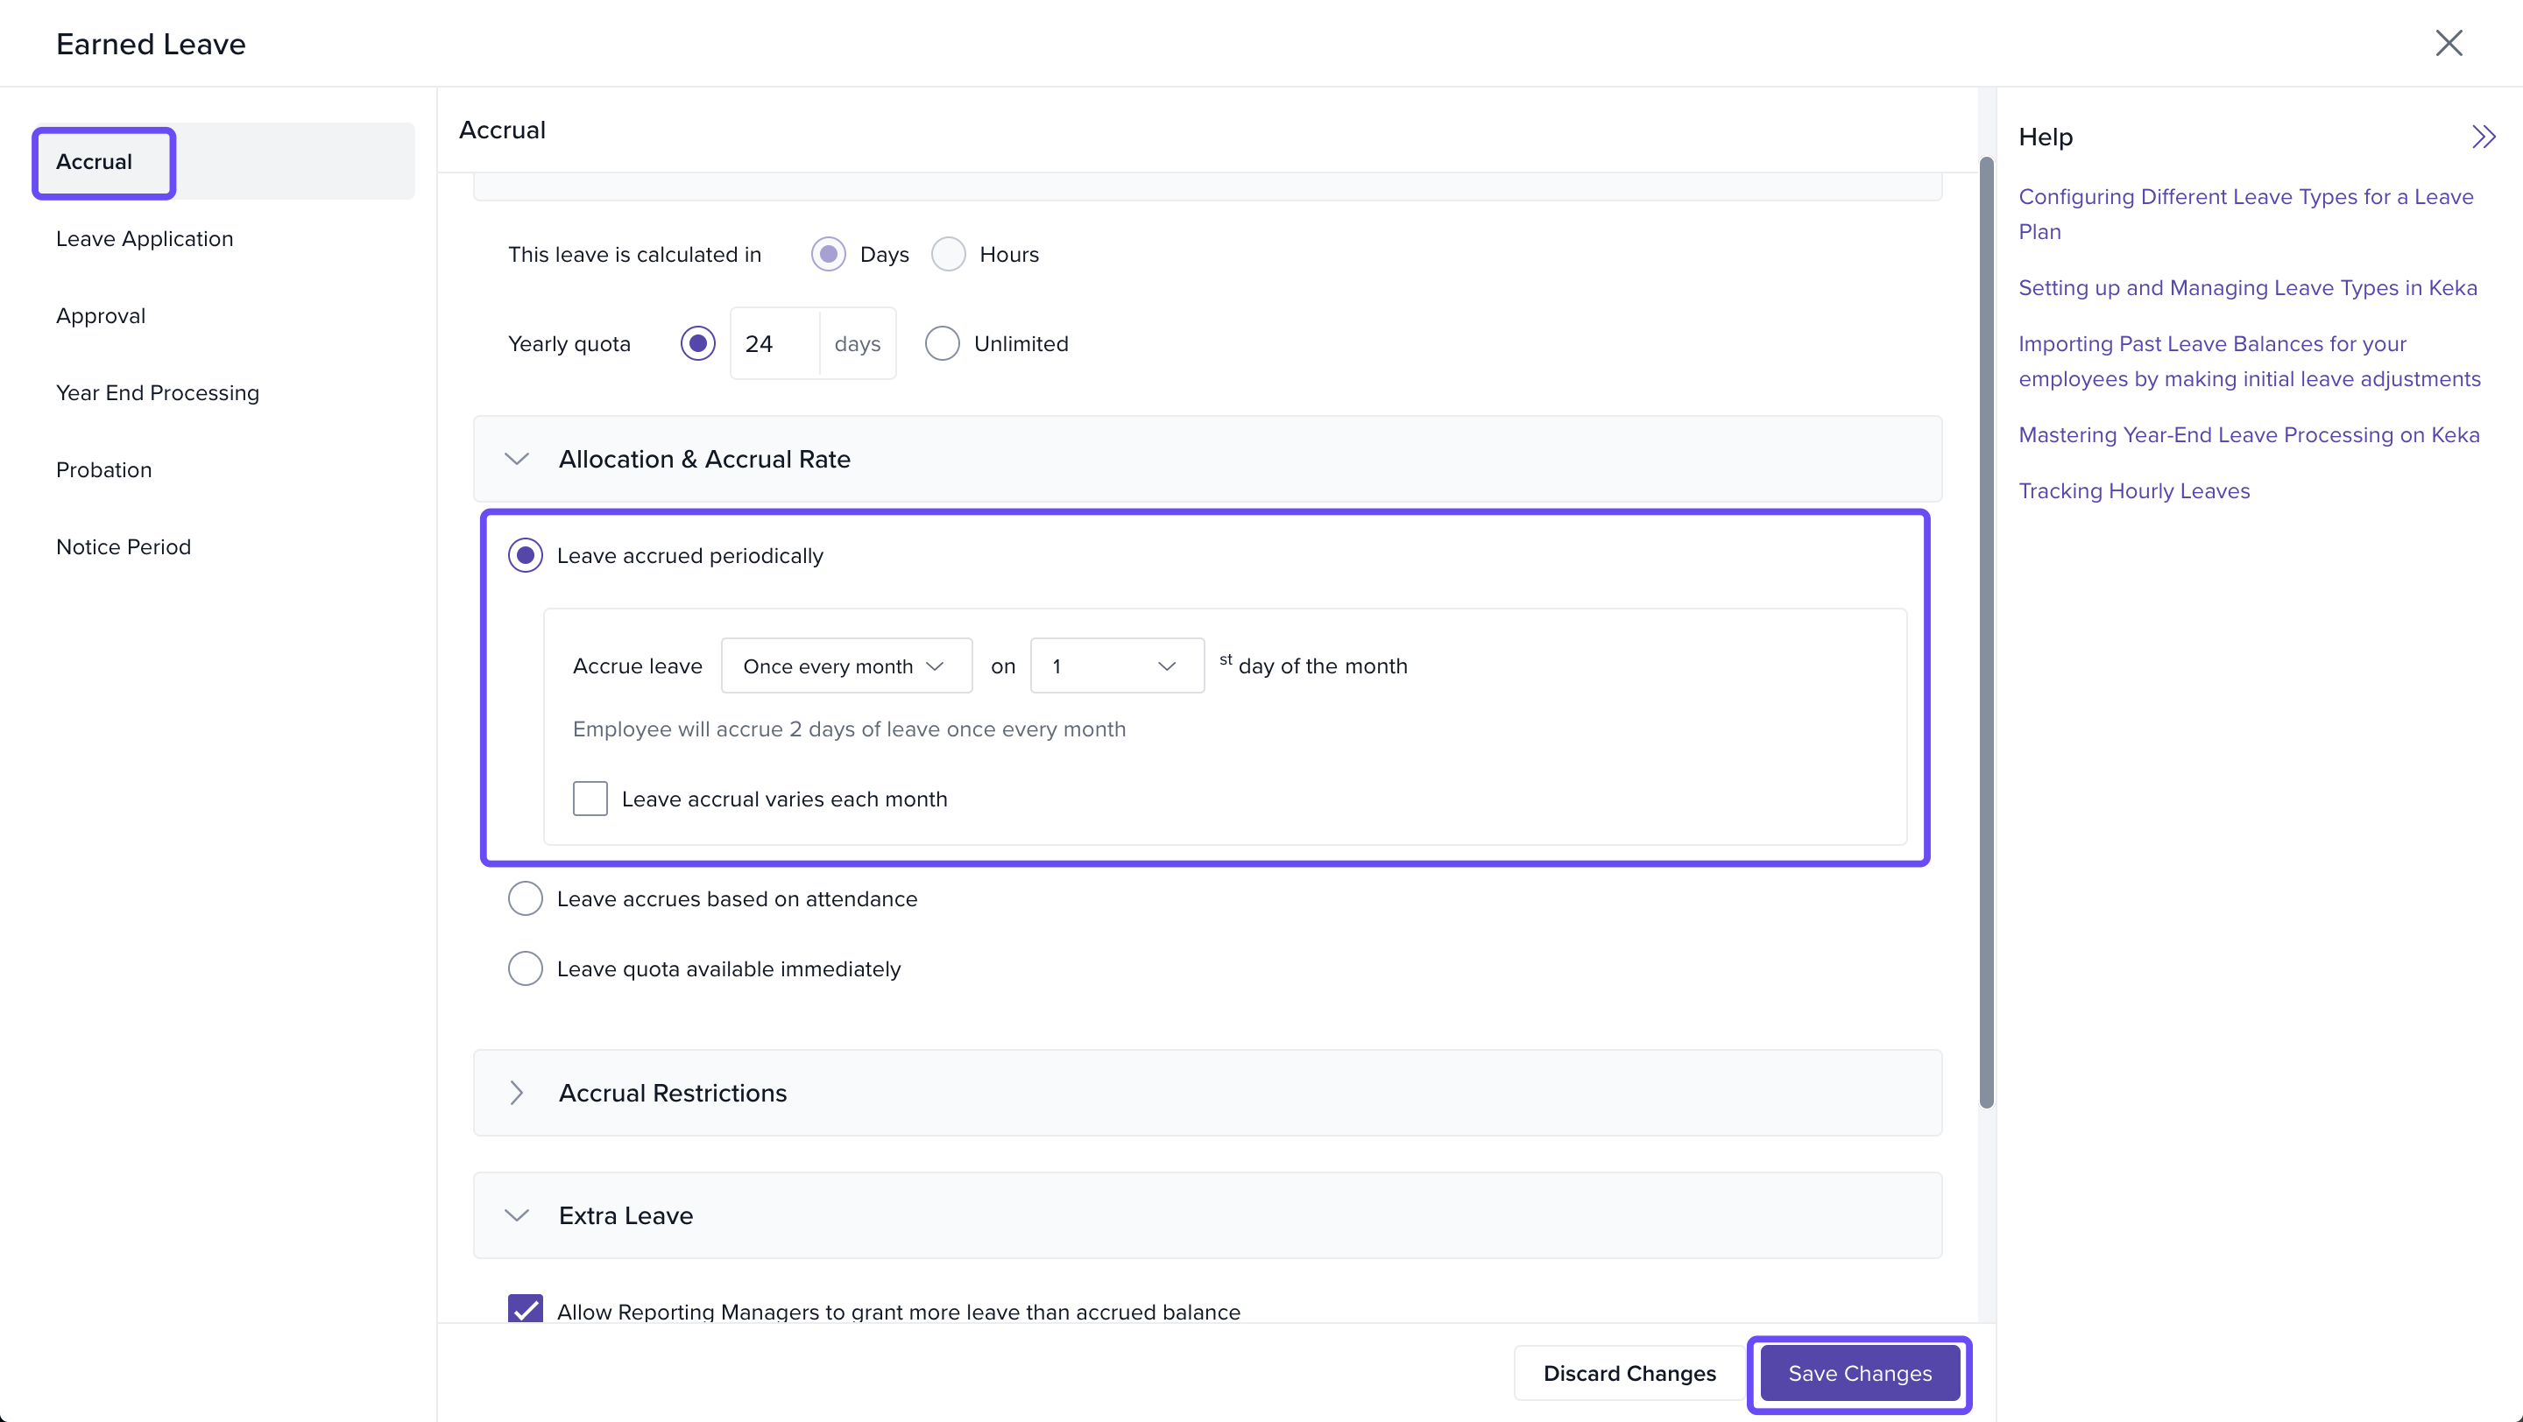Click Save Changes button
The width and height of the screenshot is (2523, 1422).
(1859, 1373)
